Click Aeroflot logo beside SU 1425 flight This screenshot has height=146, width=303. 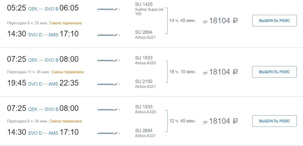(108, 9)
